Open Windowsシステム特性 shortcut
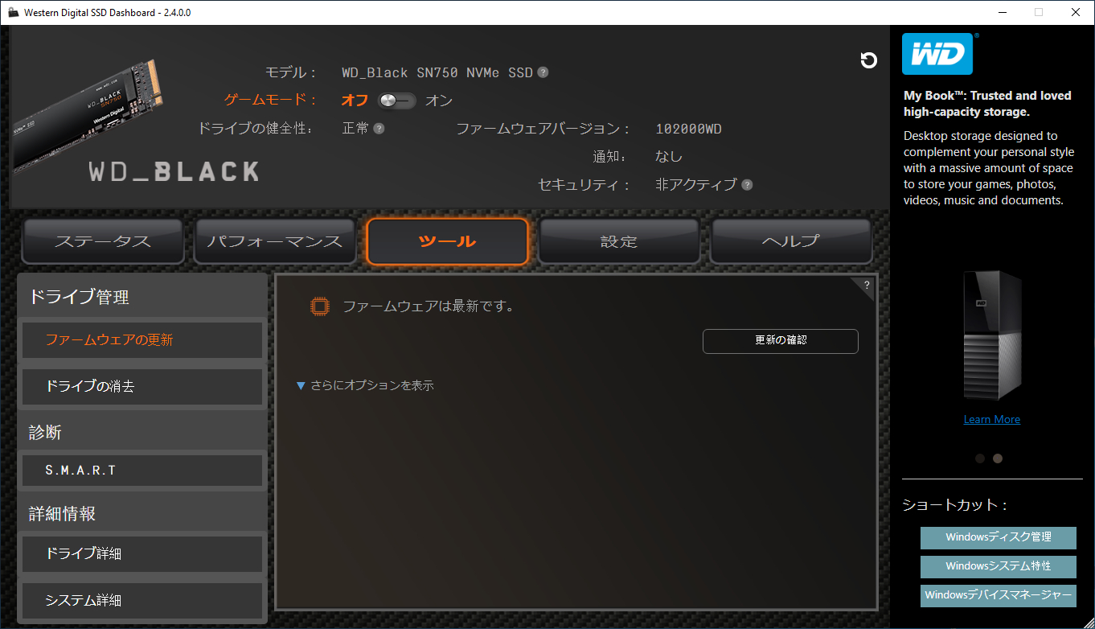 (x=999, y=567)
